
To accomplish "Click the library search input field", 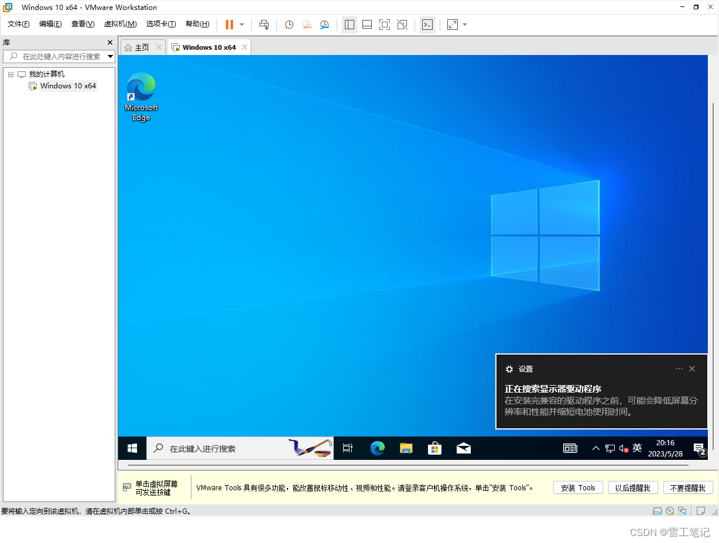I will 61,57.
